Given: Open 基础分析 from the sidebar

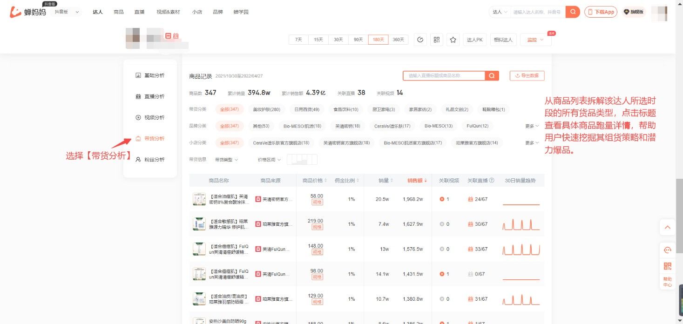Looking at the screenshot, I should click(x=154, y=75).
